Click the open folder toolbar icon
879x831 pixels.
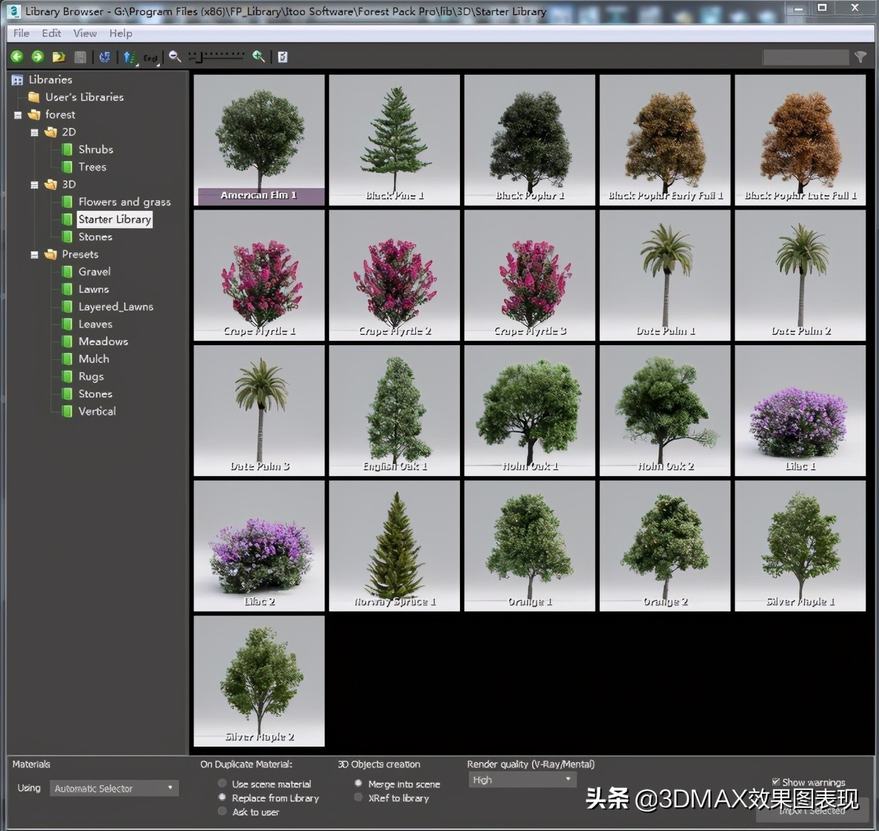tap(59, 57)
